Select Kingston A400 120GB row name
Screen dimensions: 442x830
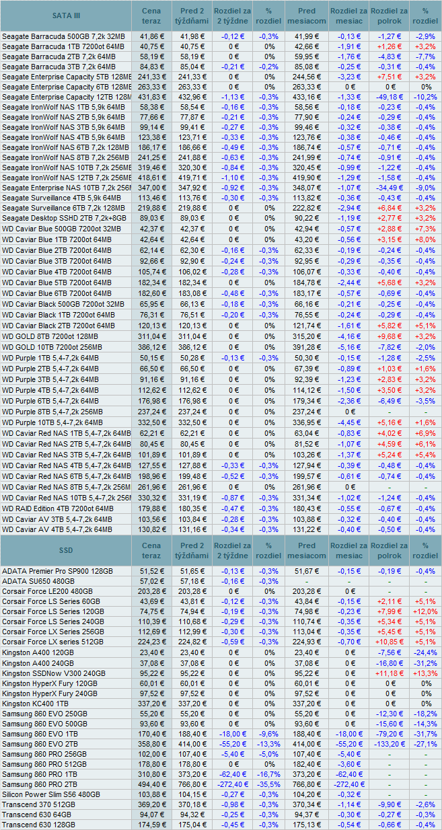38,652
